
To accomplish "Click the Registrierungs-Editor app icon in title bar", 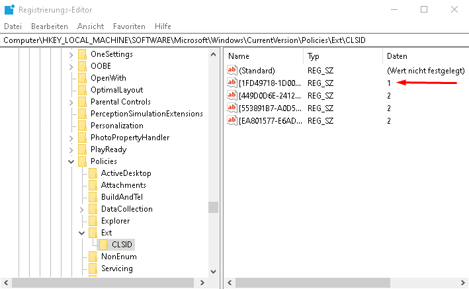I will [x=9, y=9].
